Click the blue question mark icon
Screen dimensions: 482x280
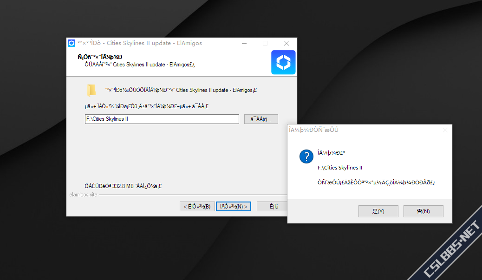tap(306, 156)
